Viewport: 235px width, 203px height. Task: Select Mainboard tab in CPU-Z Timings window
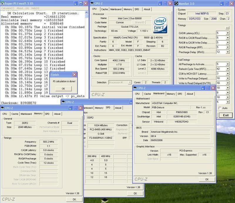[26, 114]
